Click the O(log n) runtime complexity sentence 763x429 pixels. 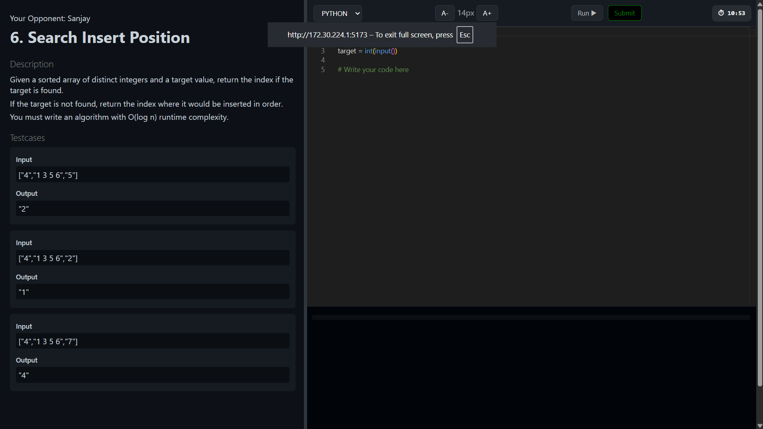click(x=119, y=117)
